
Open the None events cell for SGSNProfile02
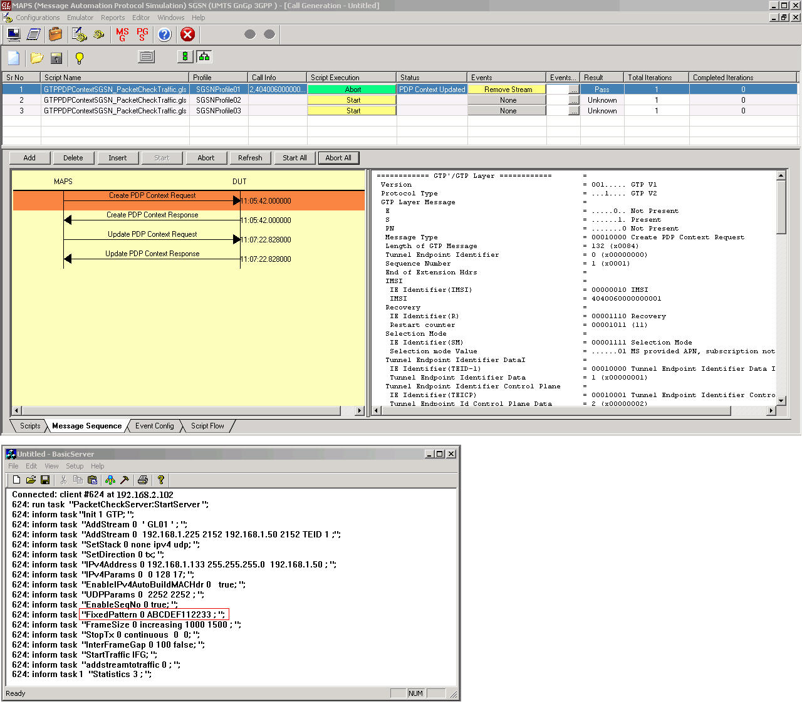click(508, 100)
